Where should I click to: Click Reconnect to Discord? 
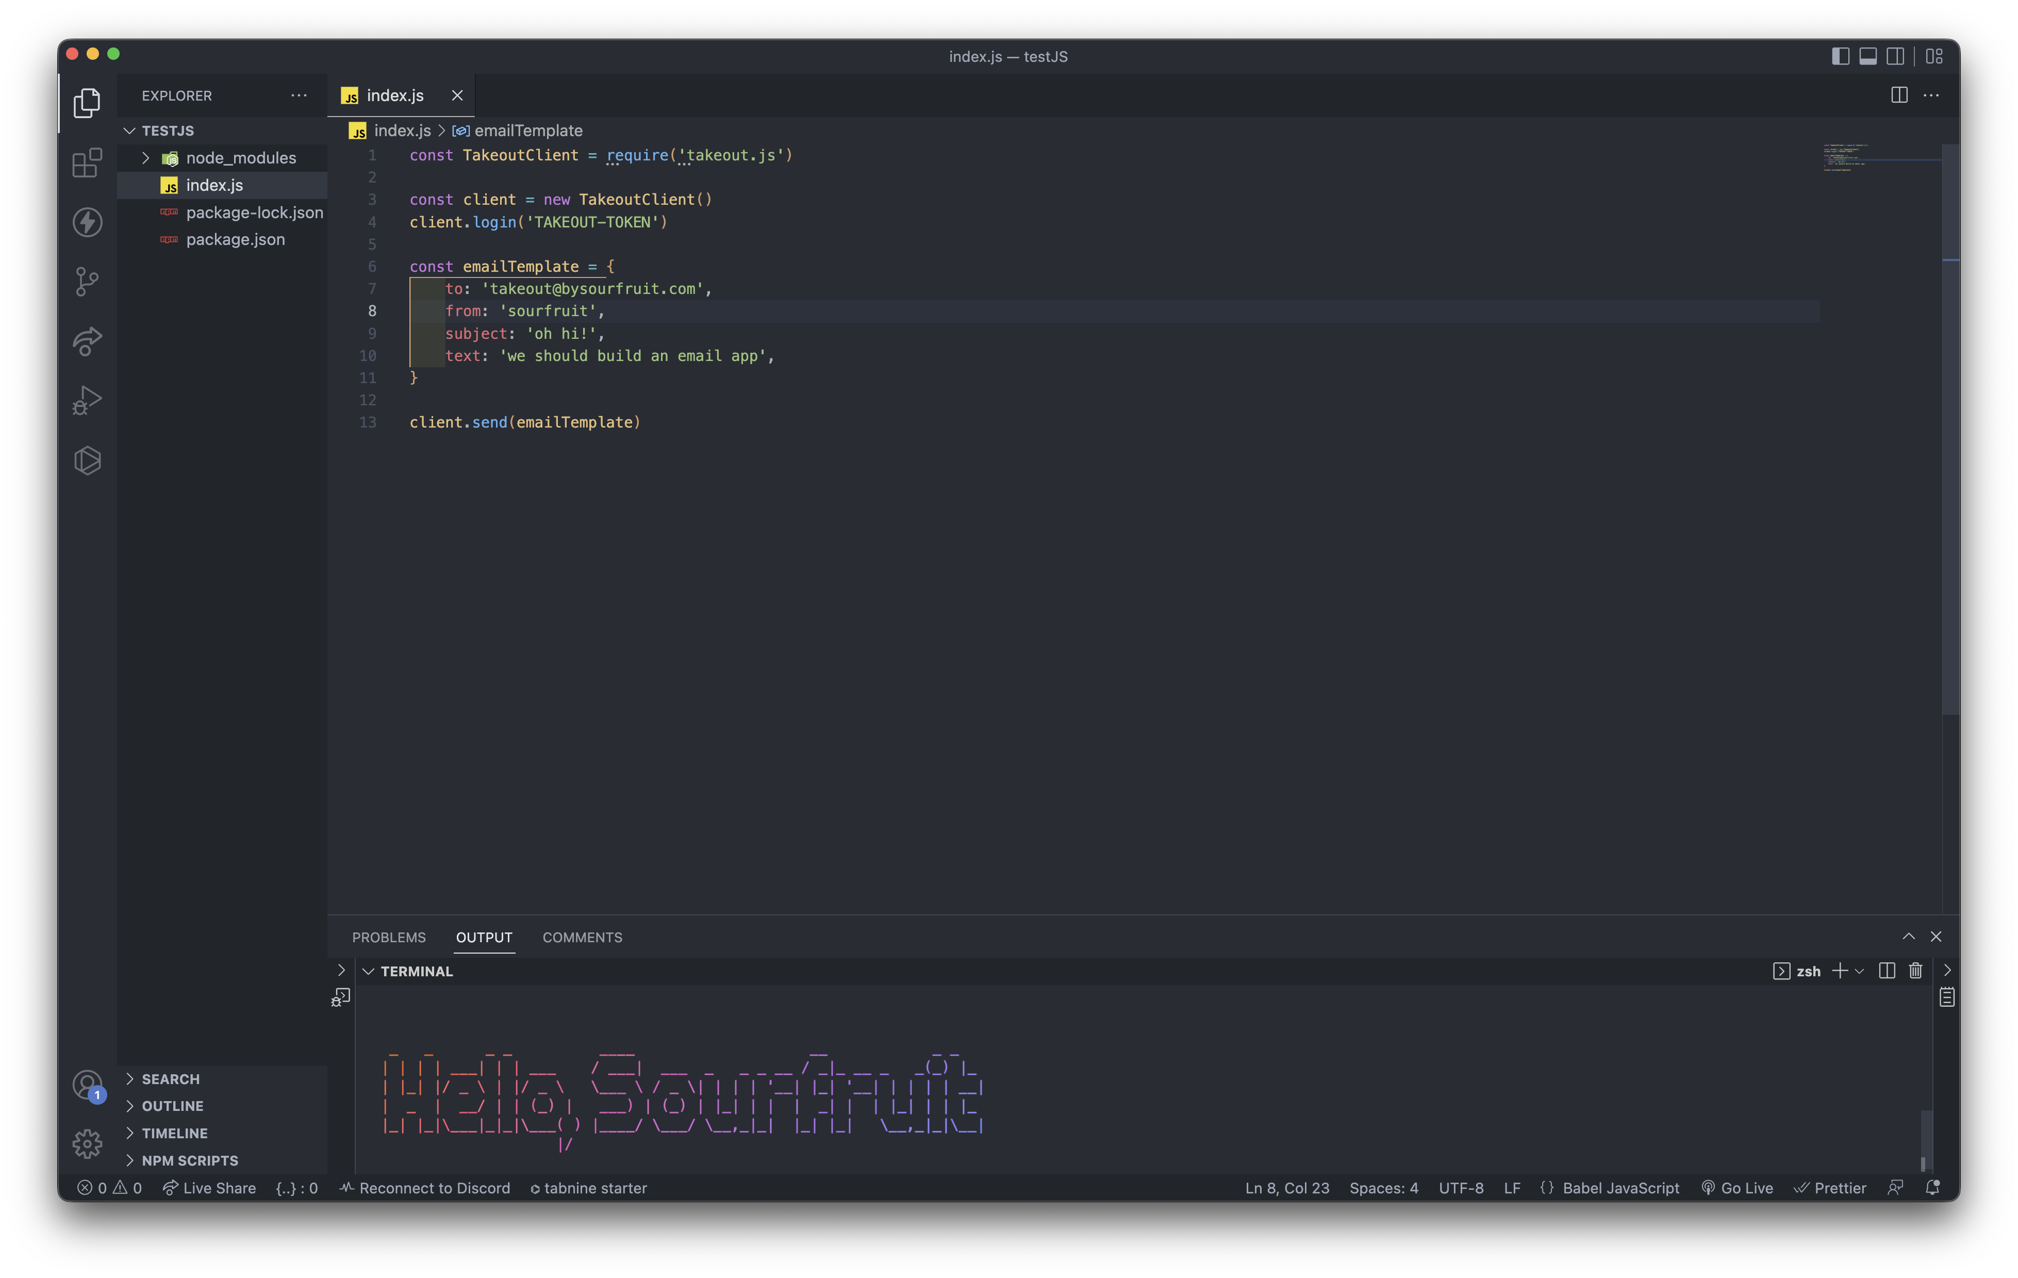pyautogui.click(x=425, y=1188)
